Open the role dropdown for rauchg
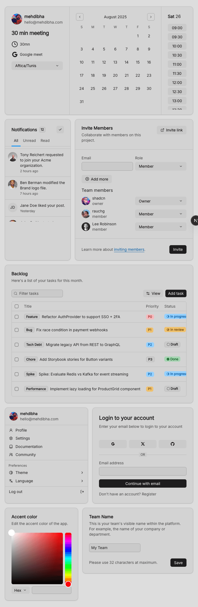198x607 pixels. [x=161, y=214]
